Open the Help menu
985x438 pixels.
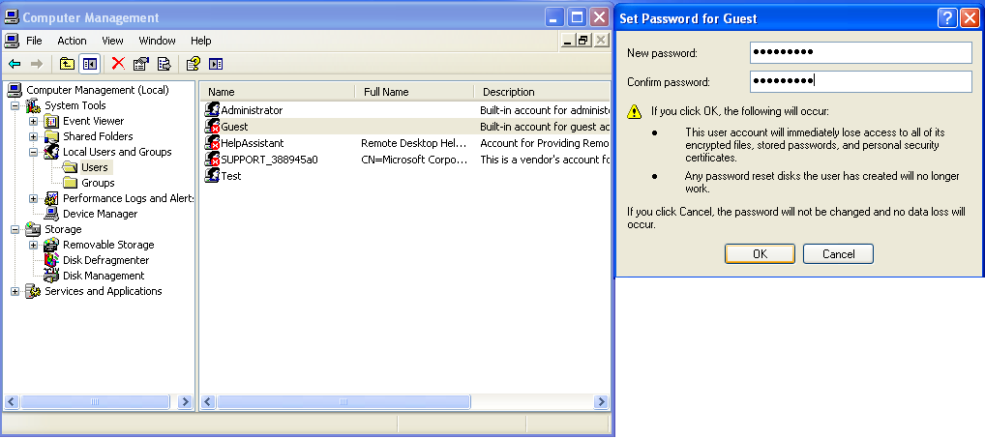click(201, 41)
